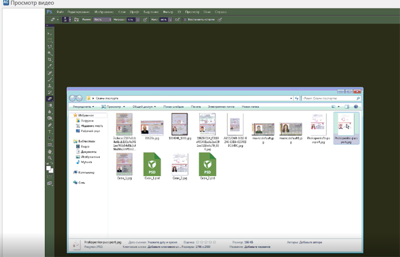Image resolution: width=400 pixels, height=257 pixels.
Task: Toggle Quick Mask mode icon
Action: [49, 177]
